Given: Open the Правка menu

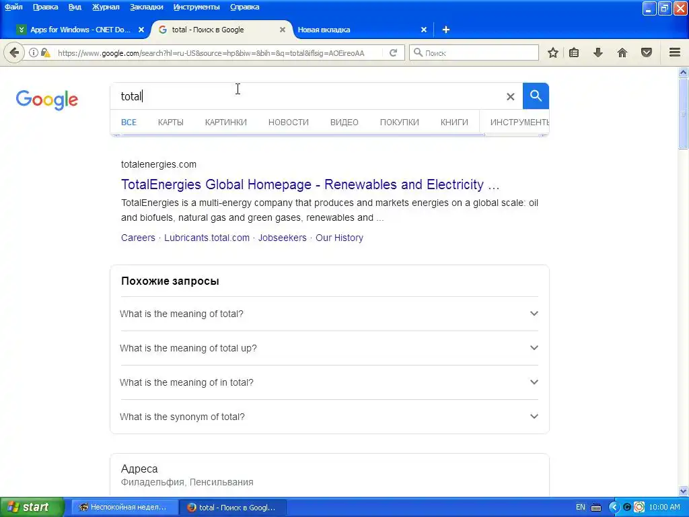Looking at the screenshot, I should click(45, 7).
